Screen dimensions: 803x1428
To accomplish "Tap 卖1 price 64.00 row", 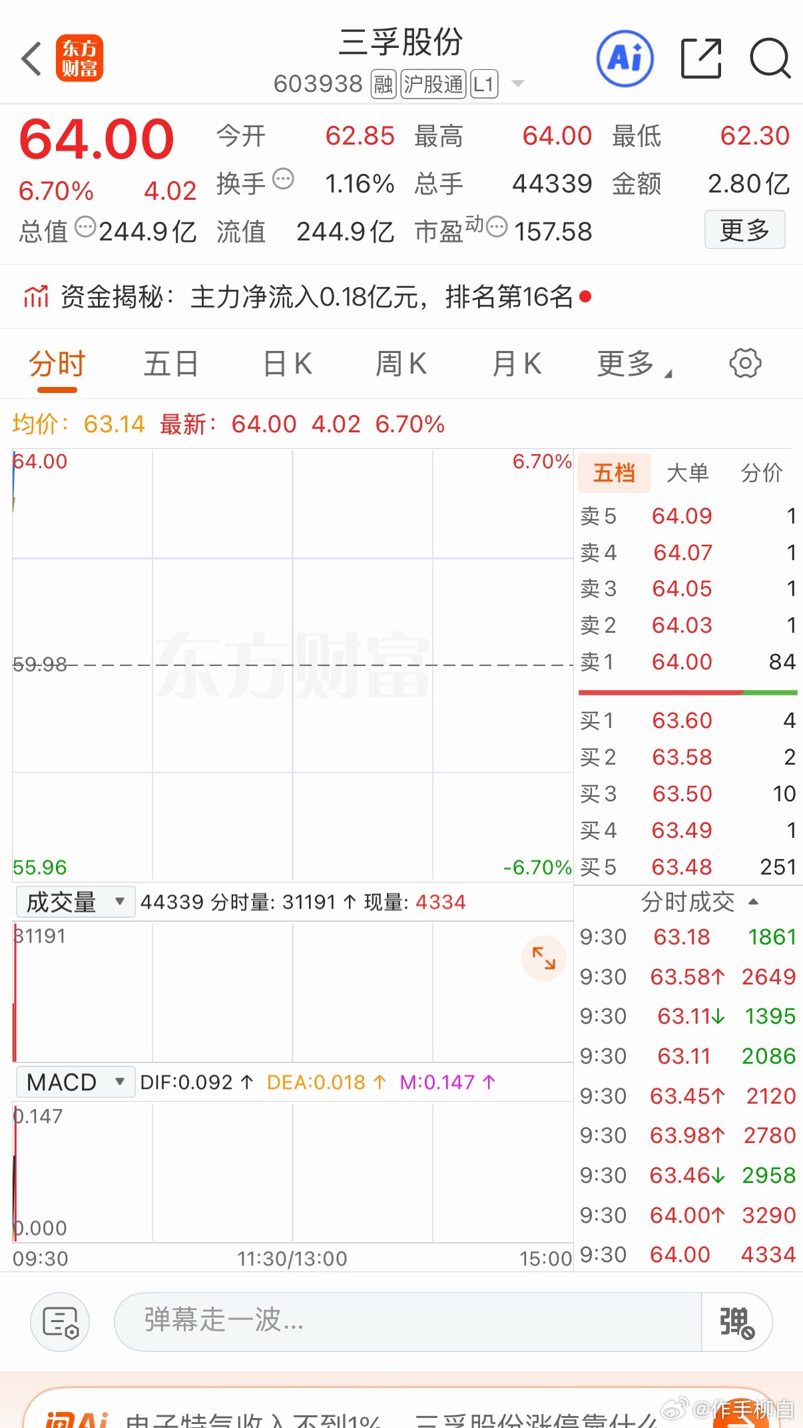I will tap(688, 662).
